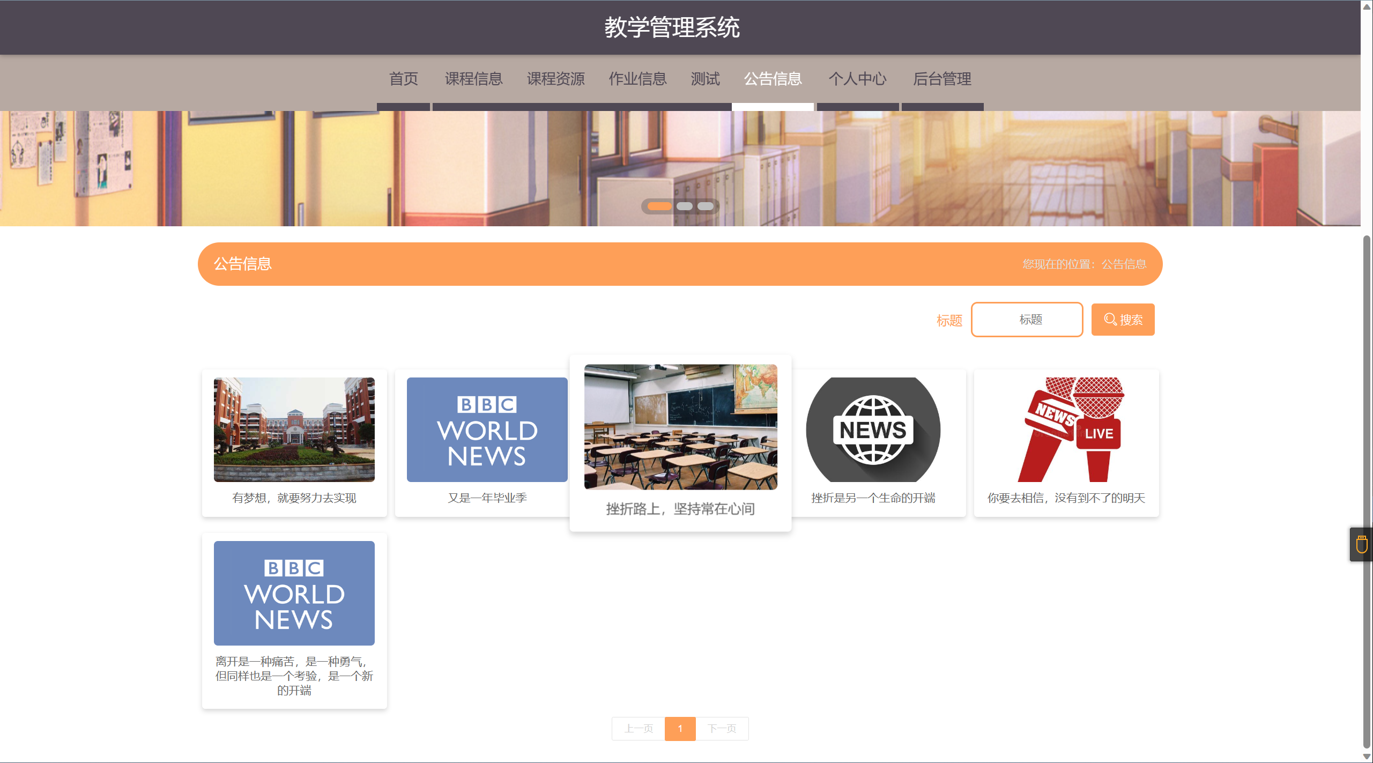Select the second carousel indicator dot

(684, 206)
